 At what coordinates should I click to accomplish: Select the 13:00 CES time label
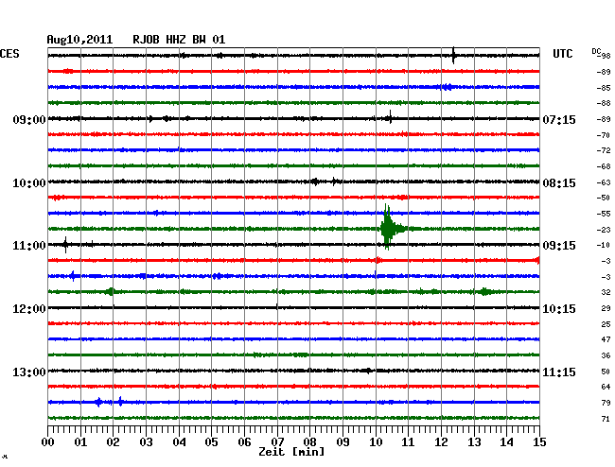tap(29, 372)
